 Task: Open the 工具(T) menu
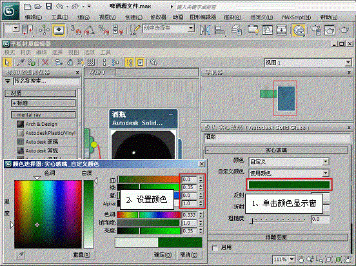pyautogui.click(x=60, y=17)
